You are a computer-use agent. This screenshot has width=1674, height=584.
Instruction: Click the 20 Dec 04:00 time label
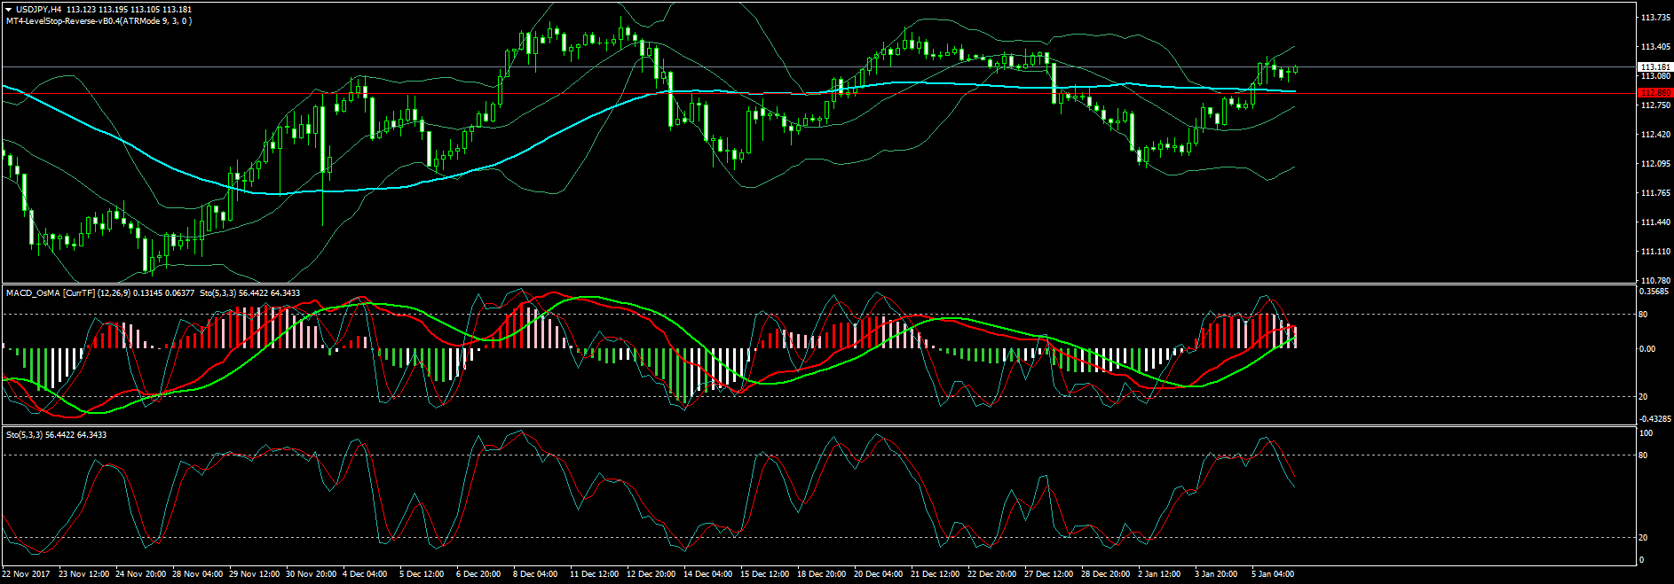pyautogui.click(x=879, y=574)
